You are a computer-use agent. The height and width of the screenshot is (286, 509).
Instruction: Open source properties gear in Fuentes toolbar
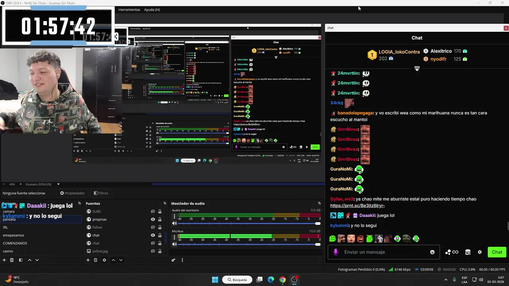point(104,260)
